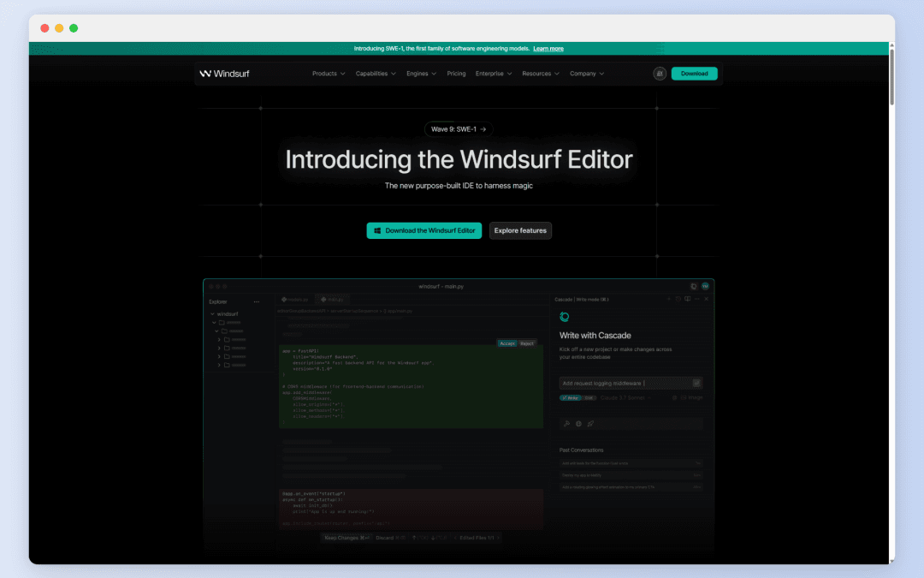Image resolution: width=924 pixels, height=578 pixels.
Task: Click the plus icon in Cascade header
Action: tap(668, 299)
